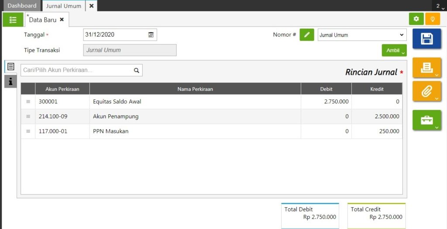Click the green pencil edit number button

(x=307, y=35)
